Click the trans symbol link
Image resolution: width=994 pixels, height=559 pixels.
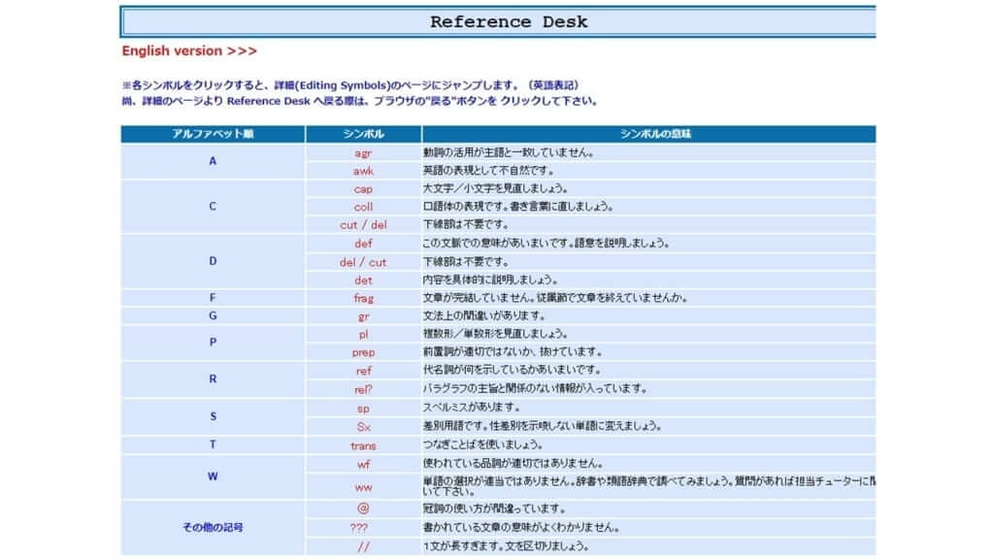coord(363,446)
